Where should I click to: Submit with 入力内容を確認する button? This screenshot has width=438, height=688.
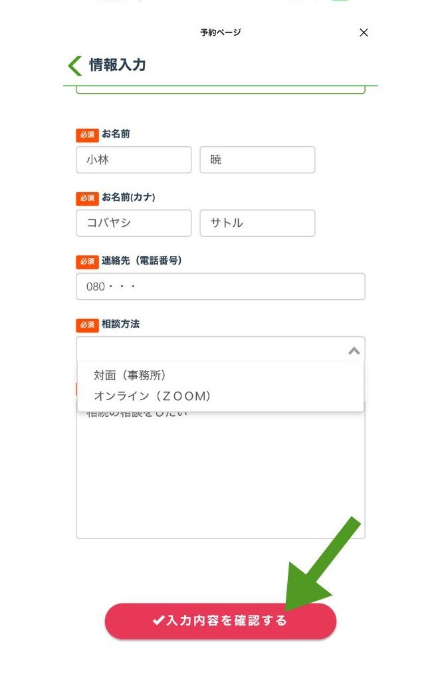220,621
